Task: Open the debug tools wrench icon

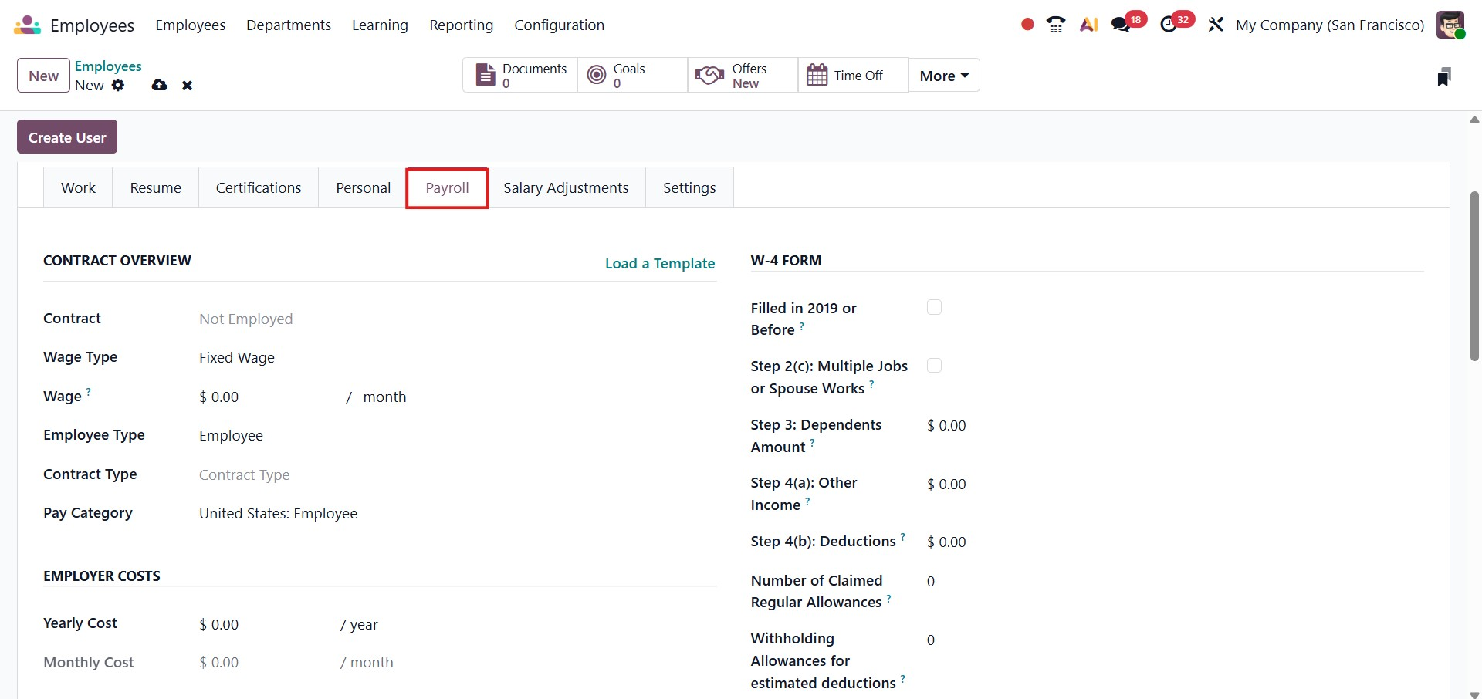Action: 1216,25
